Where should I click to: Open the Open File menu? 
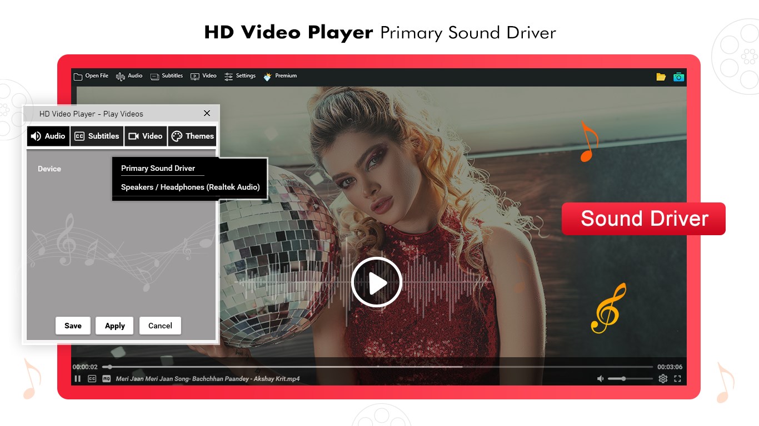[x=91, y=76]
